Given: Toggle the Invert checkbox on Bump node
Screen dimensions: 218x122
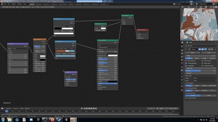Looking at the screenshot, I should (x=66, y=77).
